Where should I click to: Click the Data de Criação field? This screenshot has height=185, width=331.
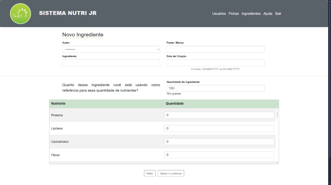215,63
